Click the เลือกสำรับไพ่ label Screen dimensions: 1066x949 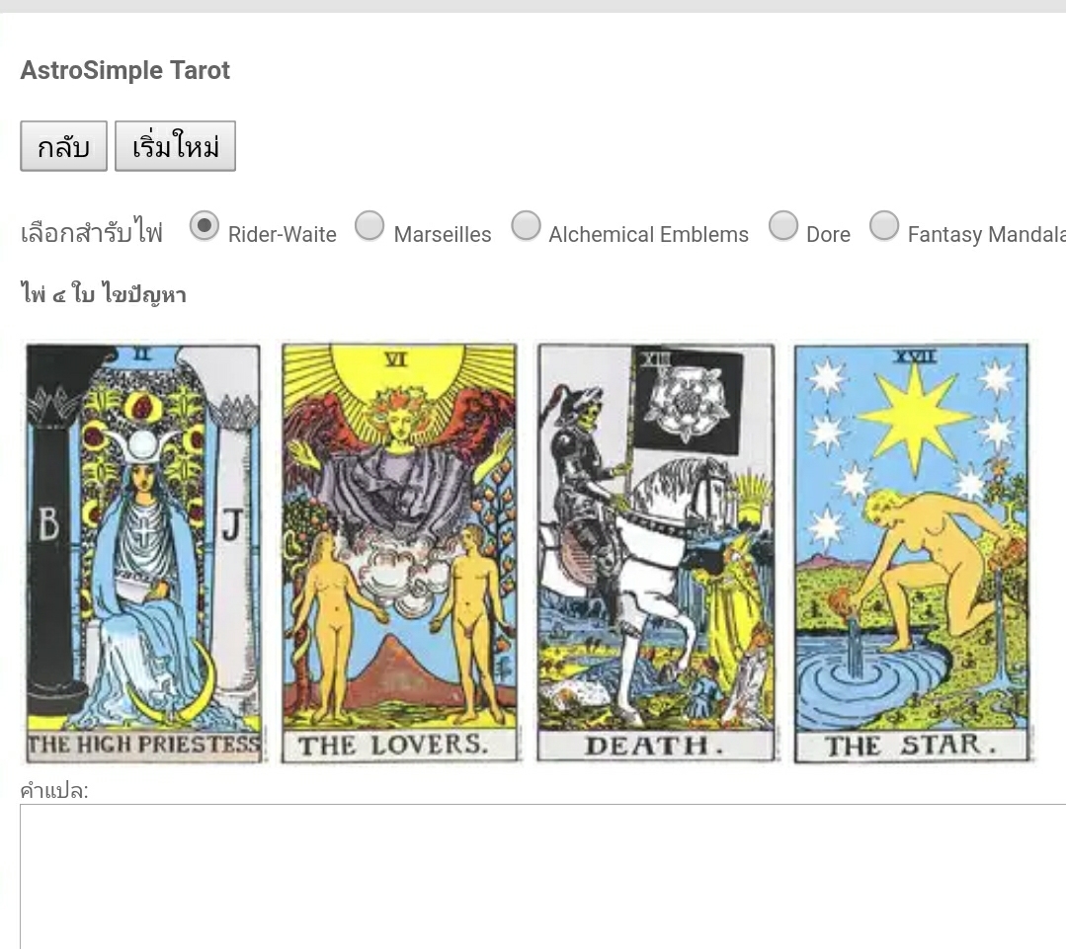pyautogui.click(x=92, y=232)
